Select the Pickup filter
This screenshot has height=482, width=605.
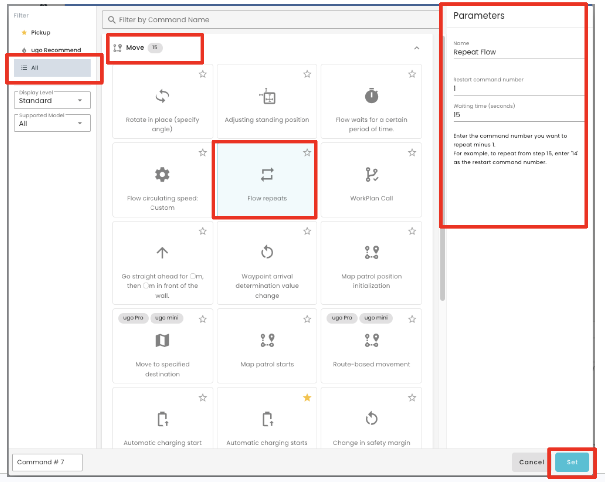[52, 32]
